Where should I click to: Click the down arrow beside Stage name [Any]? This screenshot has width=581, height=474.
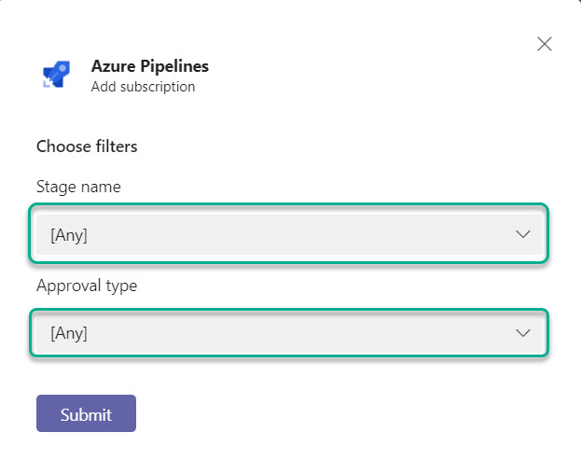pos(523,234)
